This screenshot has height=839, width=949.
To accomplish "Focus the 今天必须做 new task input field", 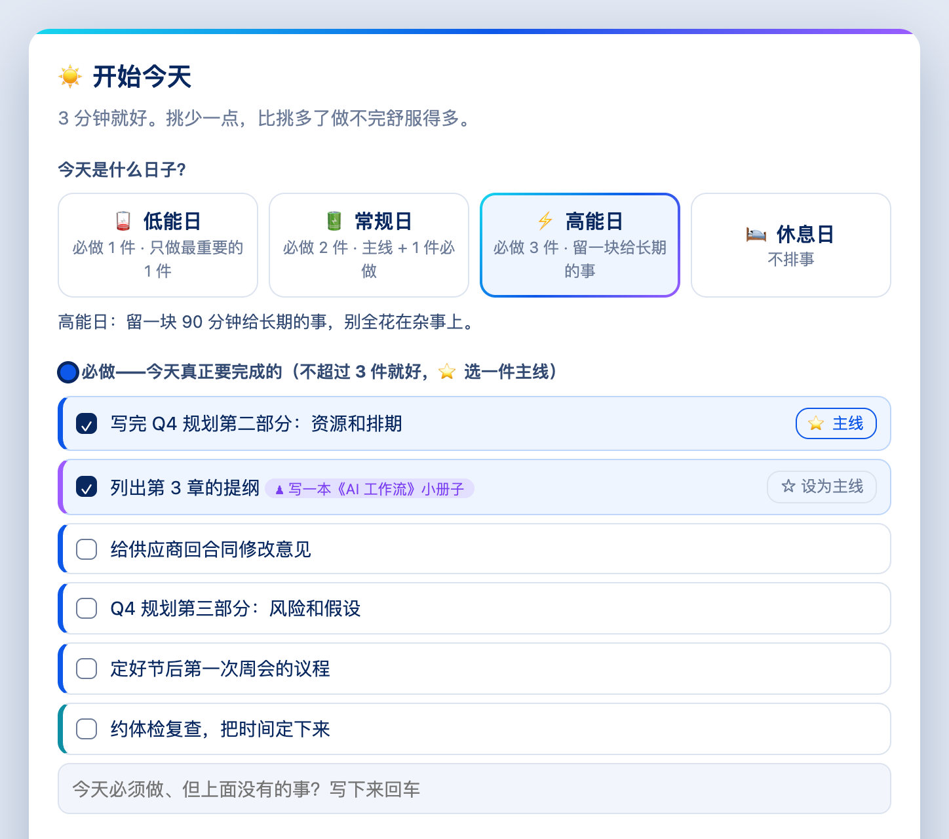I will 474,789.
